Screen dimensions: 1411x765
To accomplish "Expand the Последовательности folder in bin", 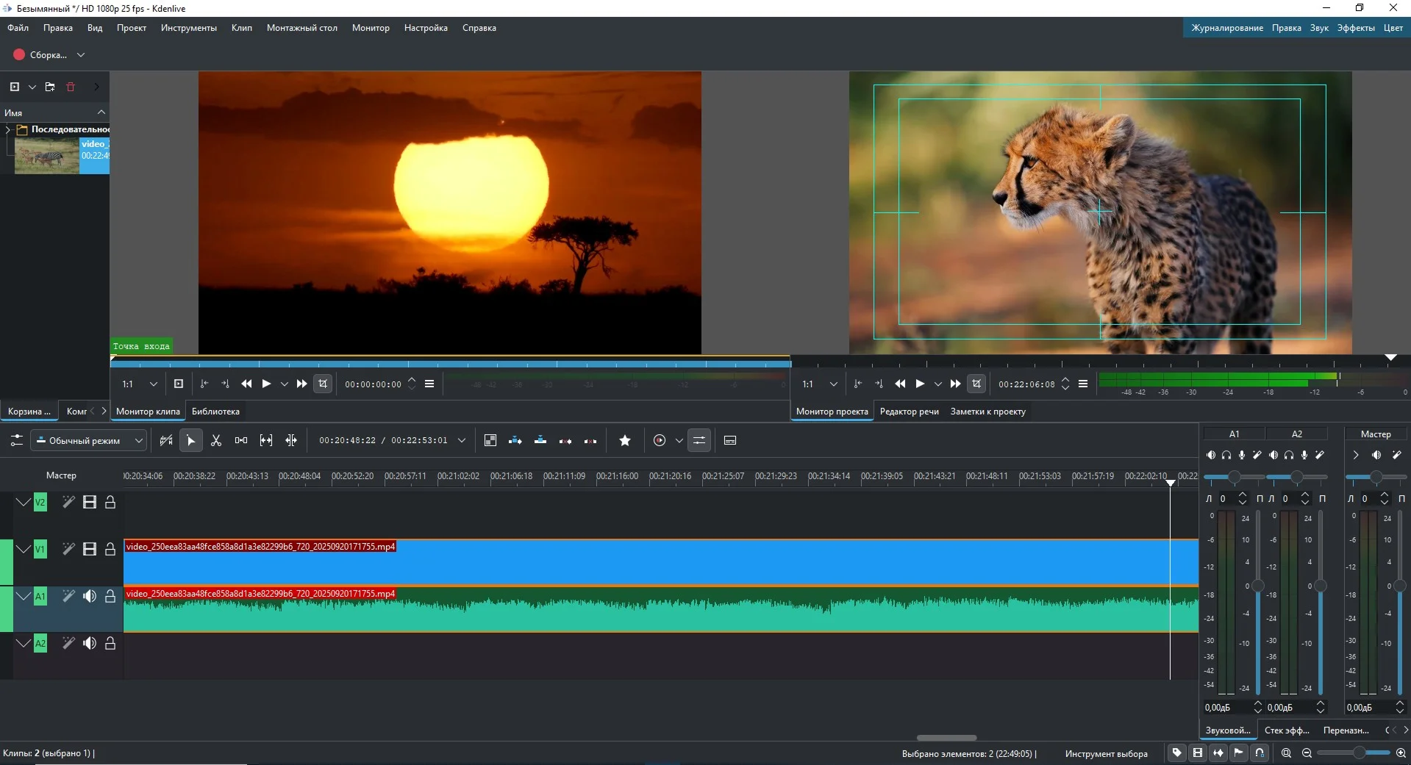I will pyautogui.click(x=8, y=129).
